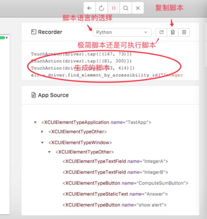Image resolution: width=207 pixels, height=219 pixels.
Task: Select the Button named show alert
Action: click(114, 205)
